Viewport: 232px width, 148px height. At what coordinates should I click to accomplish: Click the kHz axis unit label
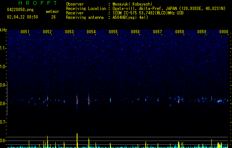coord(3,30)
